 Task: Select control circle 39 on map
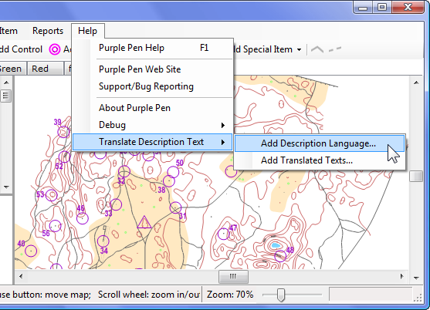pyautogui.click(x=63, y=132)
